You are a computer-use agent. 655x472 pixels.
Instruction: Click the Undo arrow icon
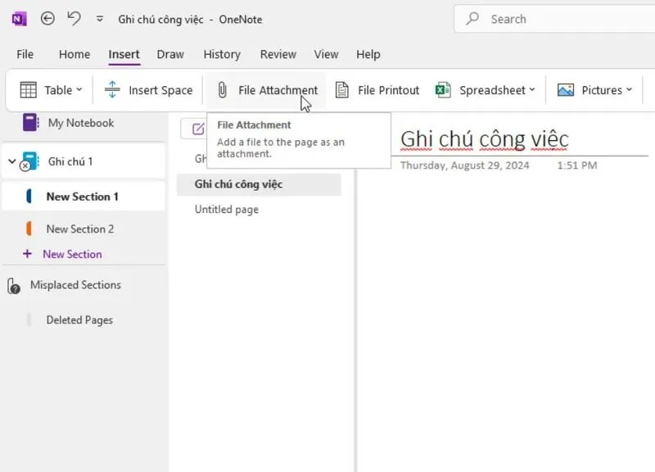pyautogui.click(x=76, y=18)
